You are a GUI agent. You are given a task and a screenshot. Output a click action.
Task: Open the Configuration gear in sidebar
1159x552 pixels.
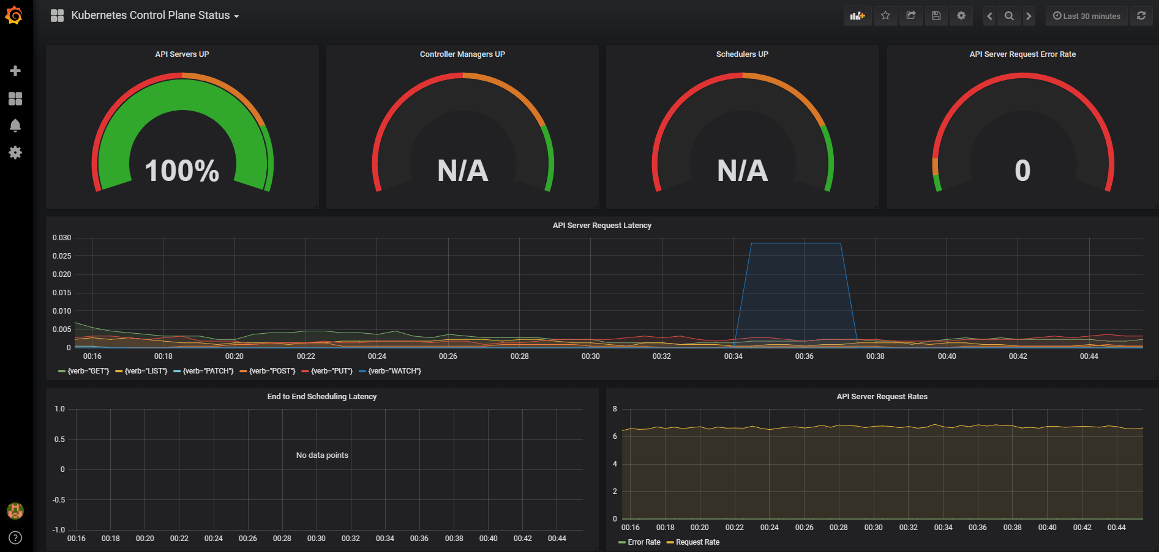(15, 152)
